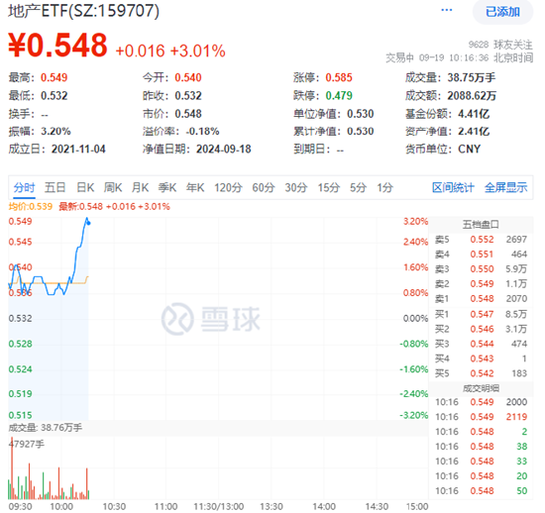Switch to the 周K tab

coord(113,188)
